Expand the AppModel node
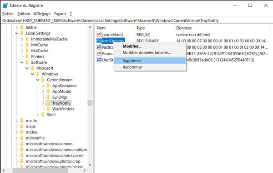273x173 pixels. 43,92
